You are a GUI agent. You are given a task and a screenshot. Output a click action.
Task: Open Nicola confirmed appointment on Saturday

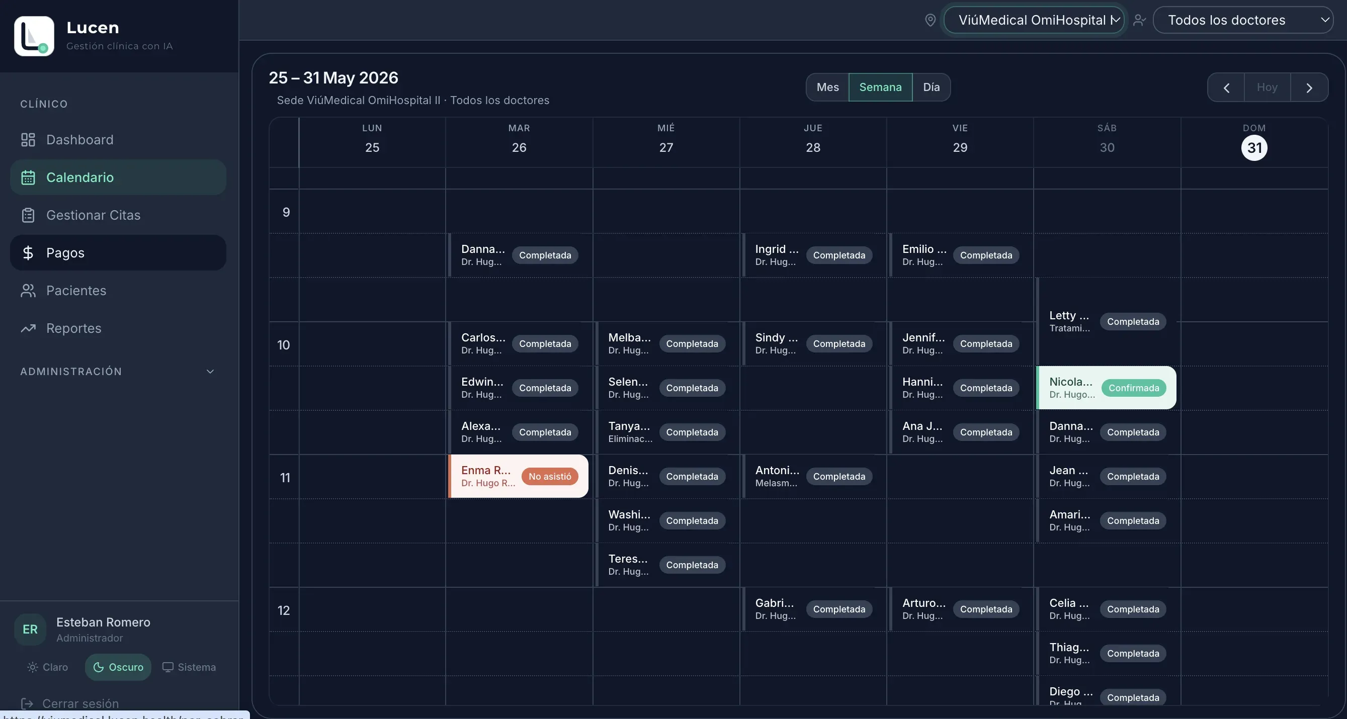click(x=1106, y=387)
